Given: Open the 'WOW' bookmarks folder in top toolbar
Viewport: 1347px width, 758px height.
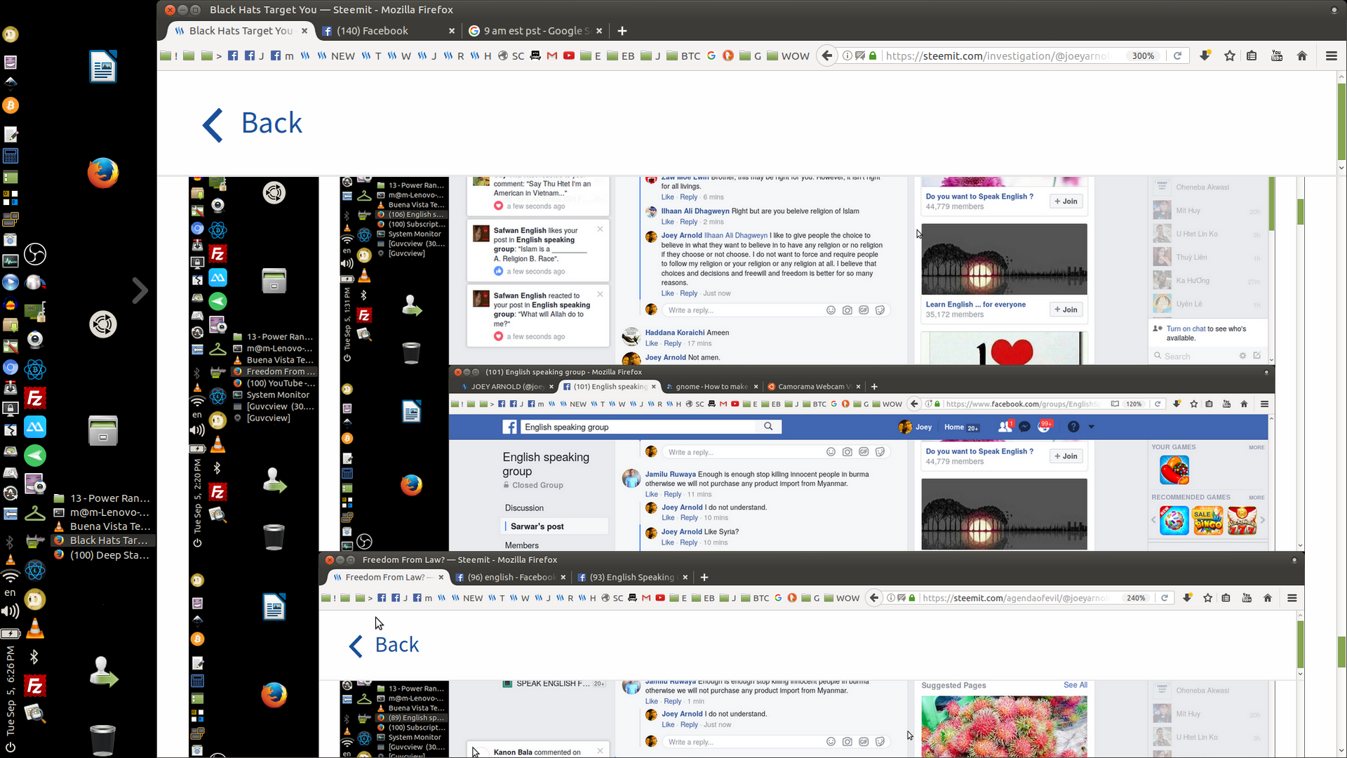Looking at the screenshot, I should tap(788, 55).
